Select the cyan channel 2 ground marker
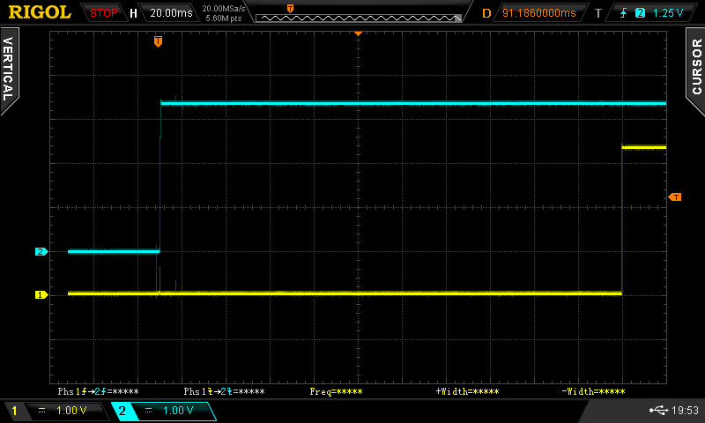This screenshot has height=423, width=705. point(40,252)
